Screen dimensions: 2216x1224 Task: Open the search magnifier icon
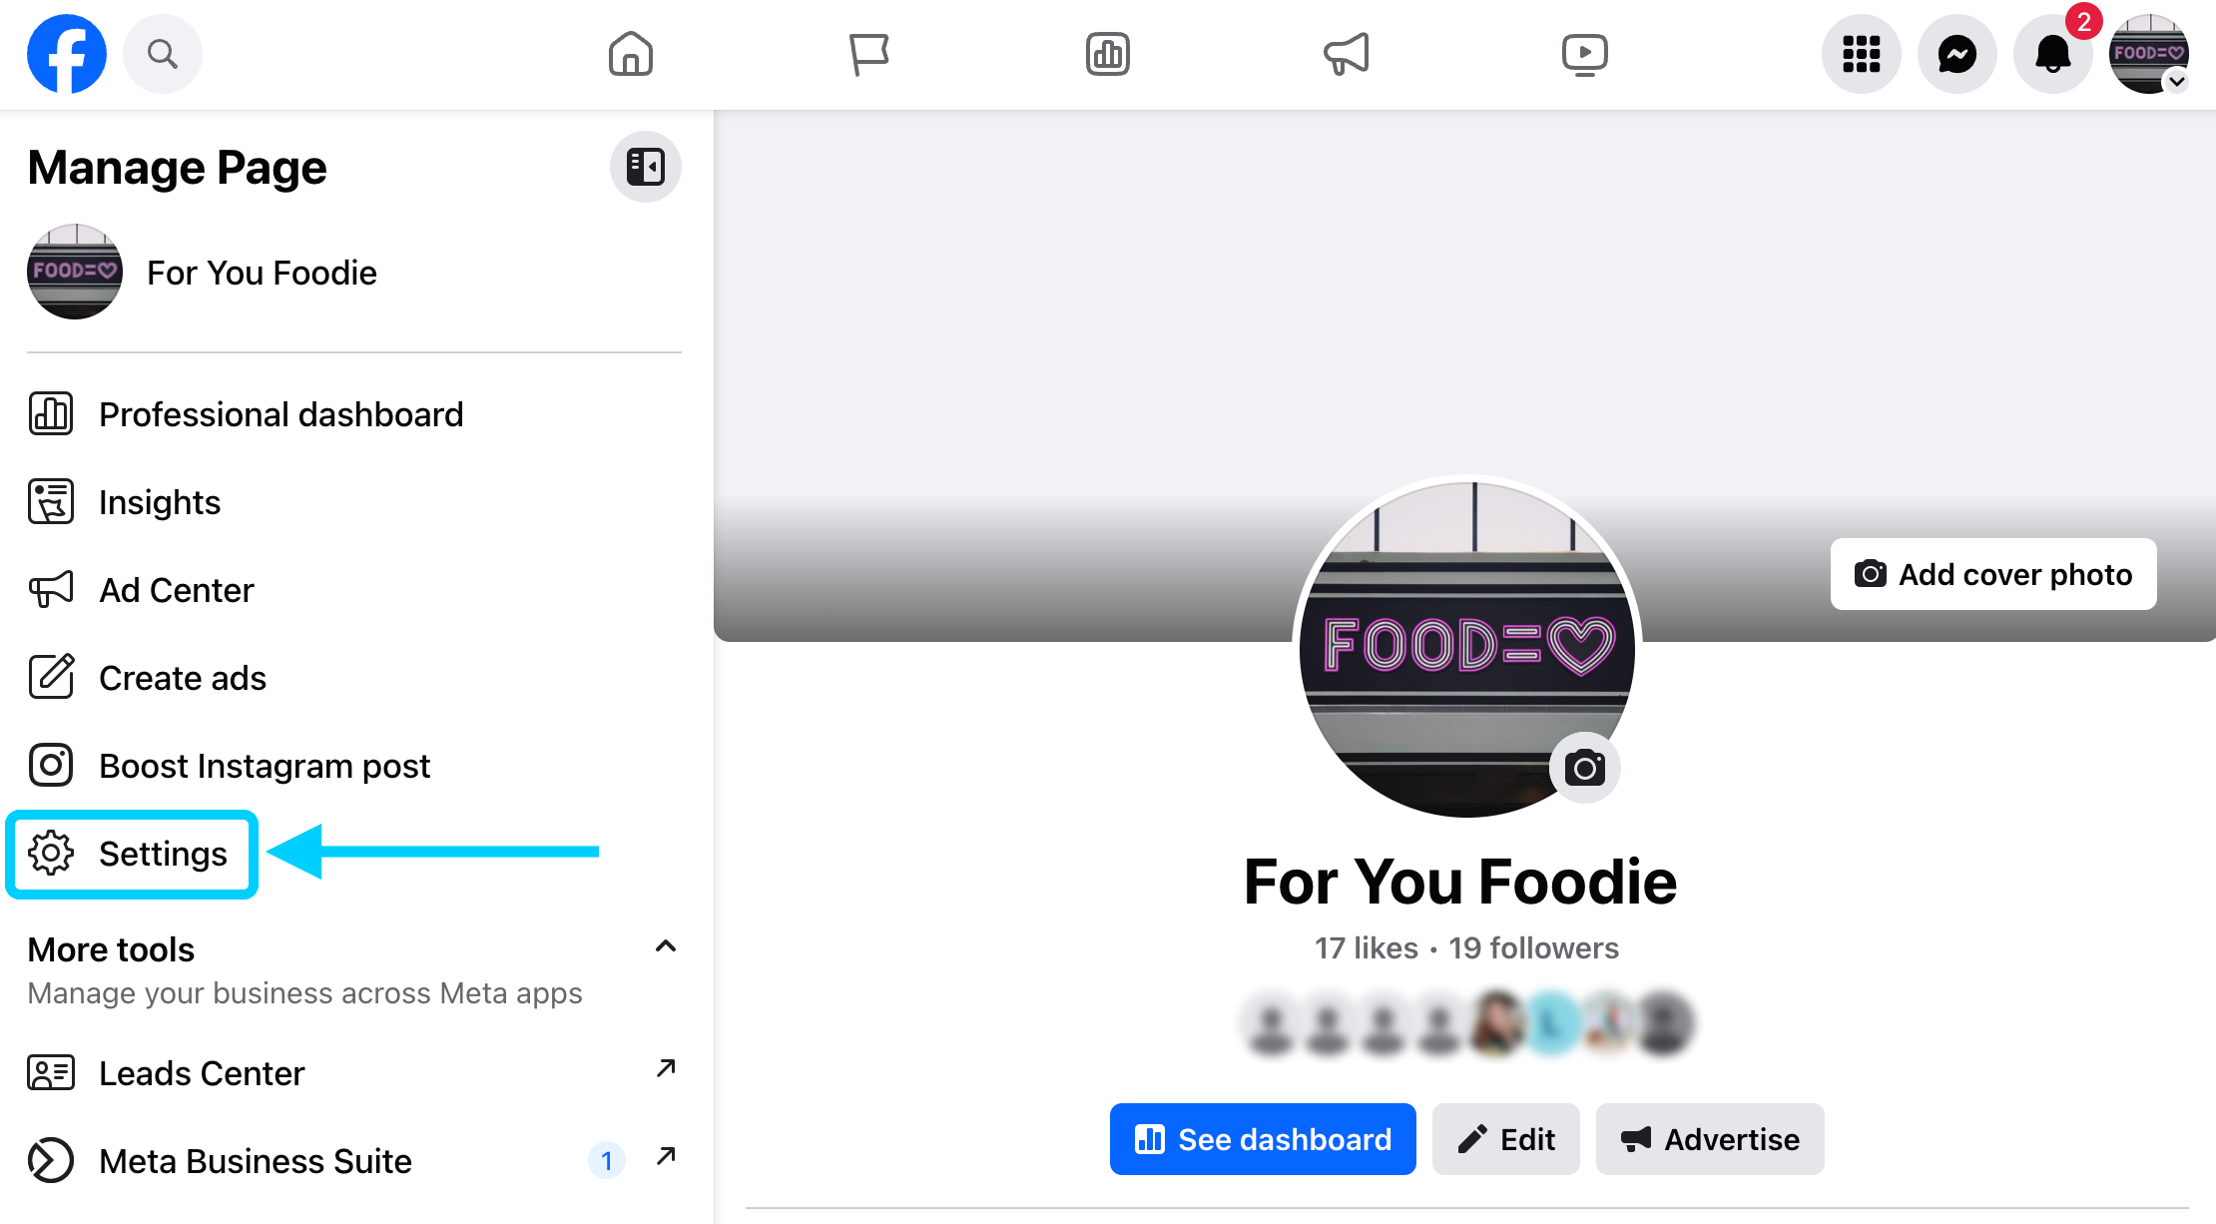click(x=163, y=54)
